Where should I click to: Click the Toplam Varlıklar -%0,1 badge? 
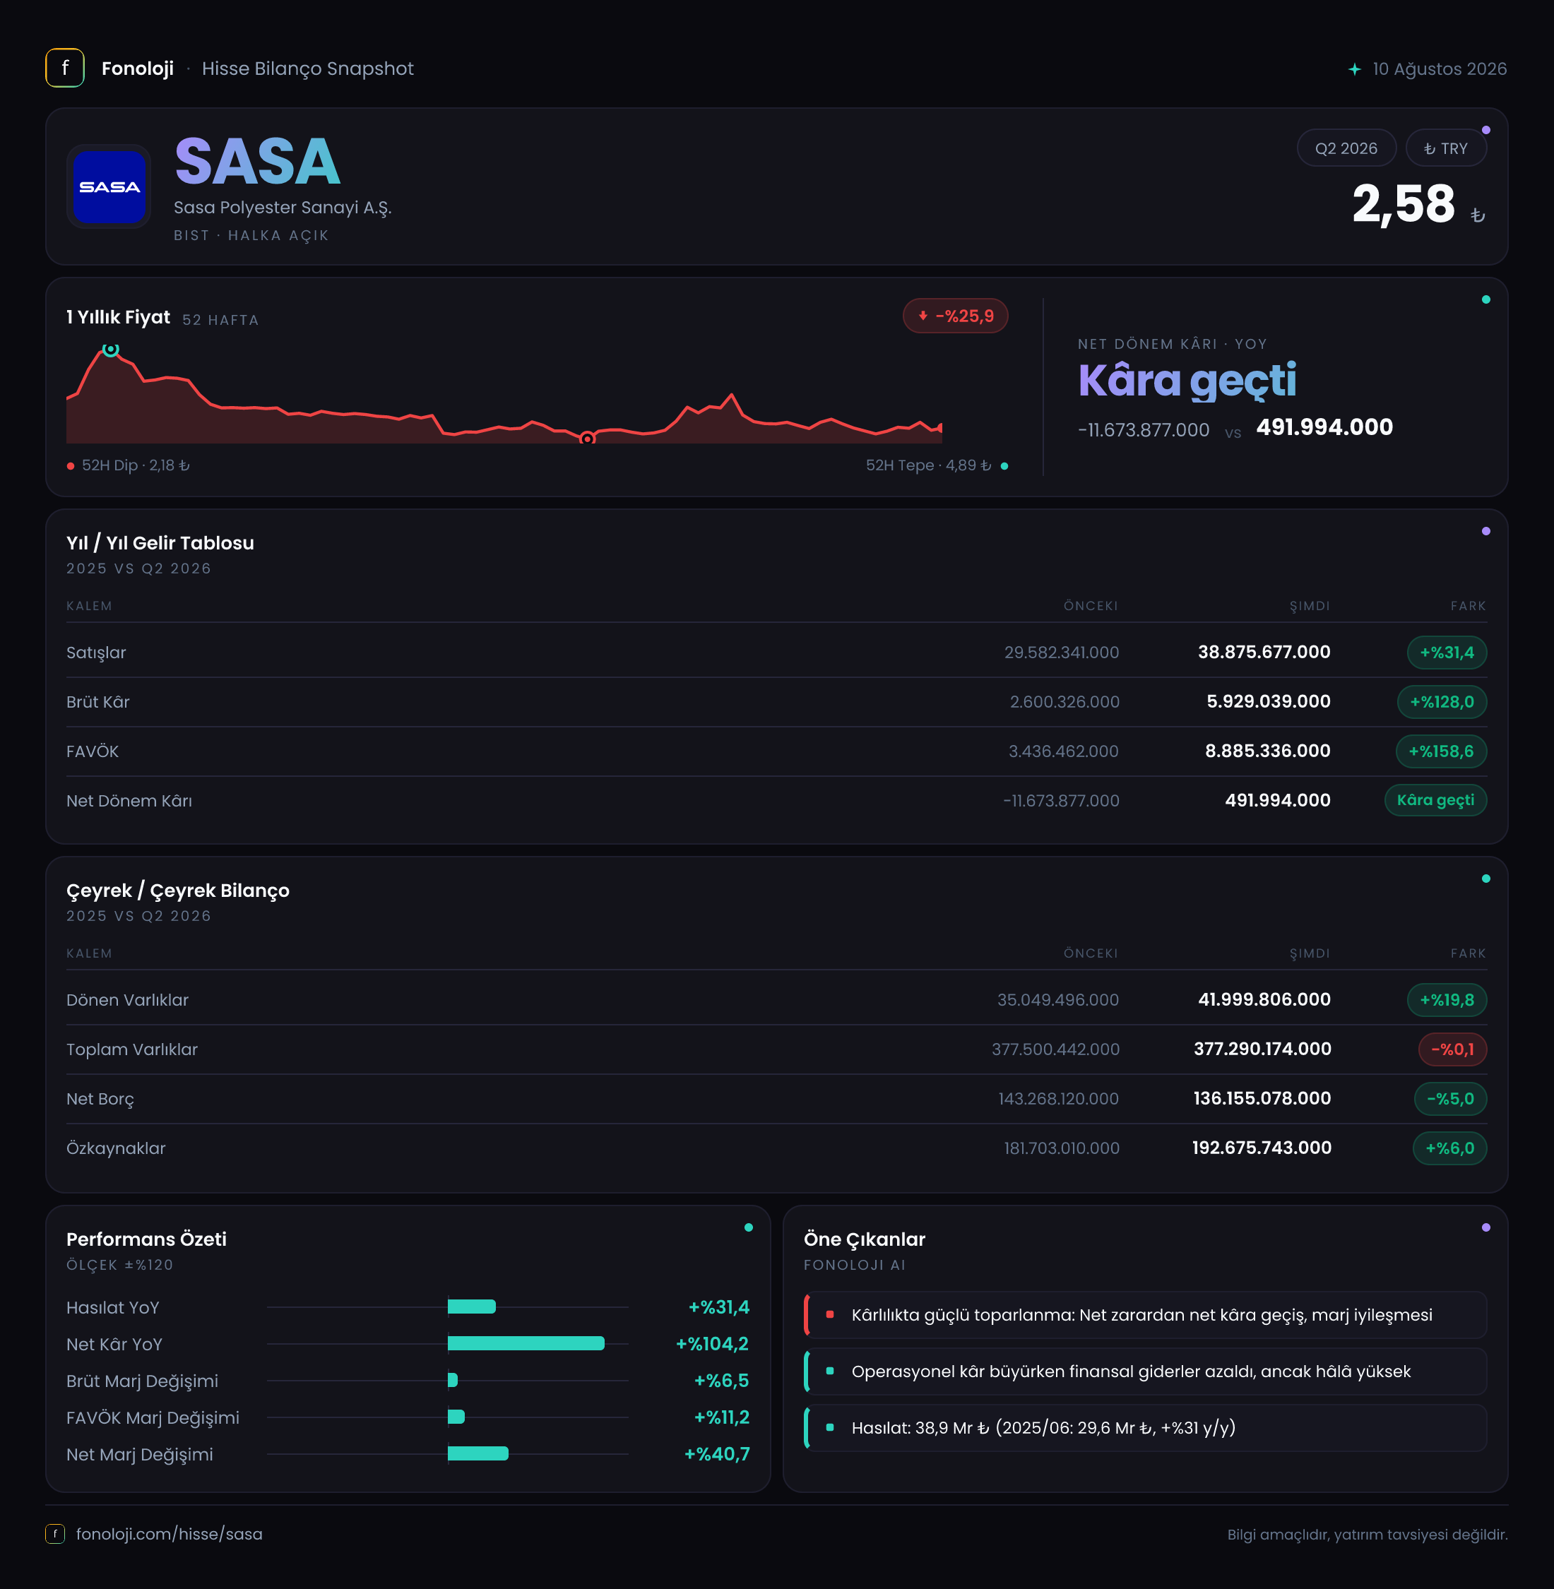click(x=1452, y=1049)
